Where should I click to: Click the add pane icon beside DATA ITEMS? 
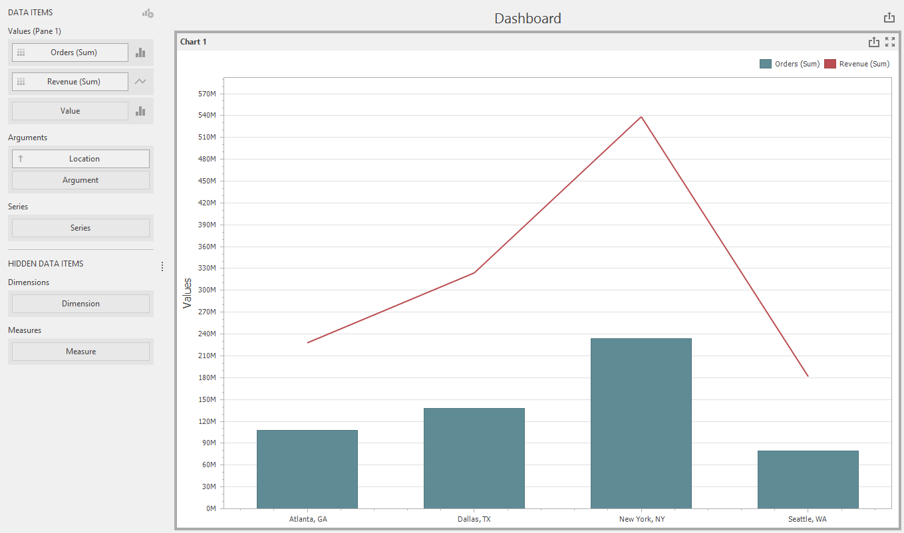(x=148, y=13)
